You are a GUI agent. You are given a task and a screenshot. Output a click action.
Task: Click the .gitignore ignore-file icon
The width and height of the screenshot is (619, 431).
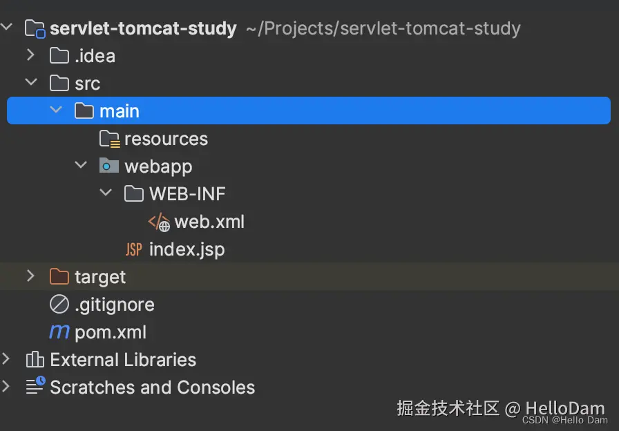pos(59,305)
